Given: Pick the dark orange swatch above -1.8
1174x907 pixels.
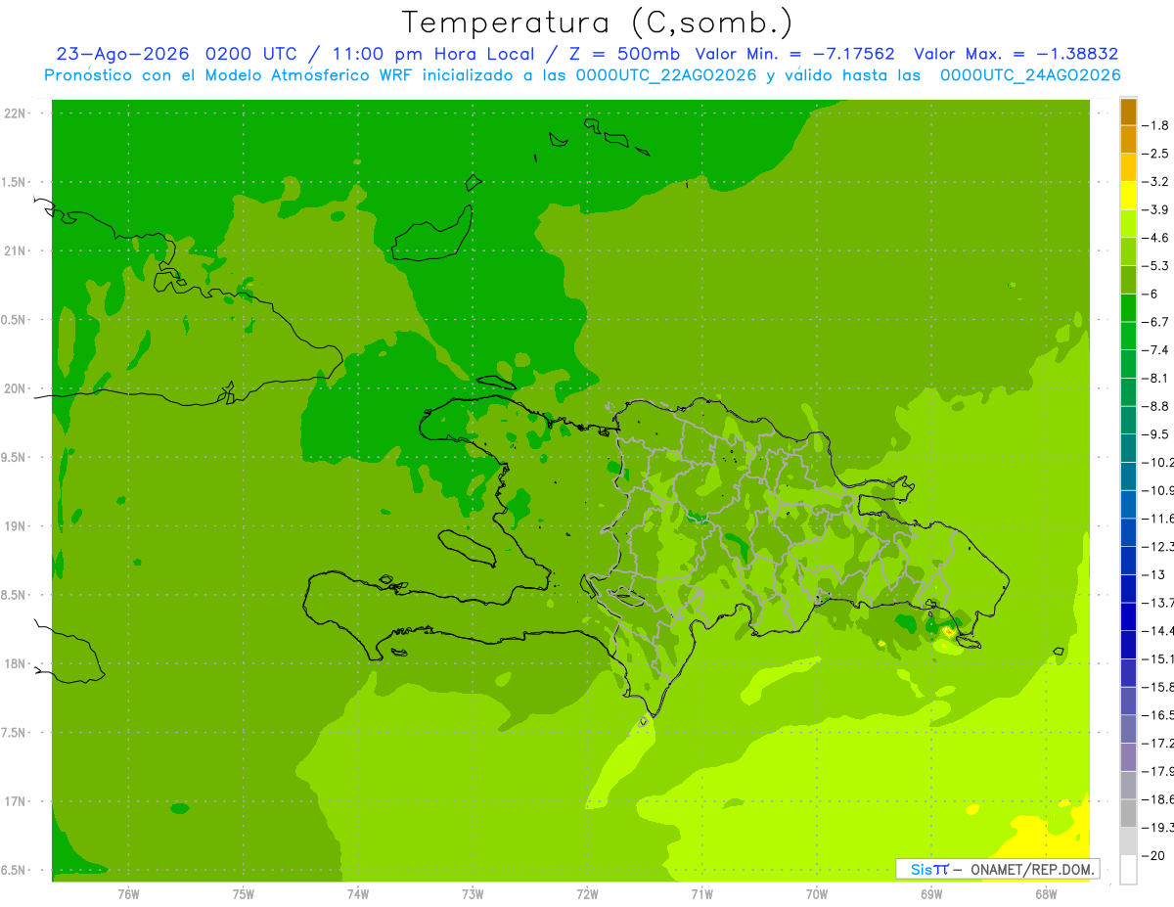Looking at the screenshot, I should pos(1128,112).
